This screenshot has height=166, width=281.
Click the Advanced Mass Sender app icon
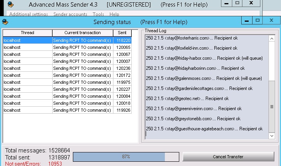click(11, 4)
